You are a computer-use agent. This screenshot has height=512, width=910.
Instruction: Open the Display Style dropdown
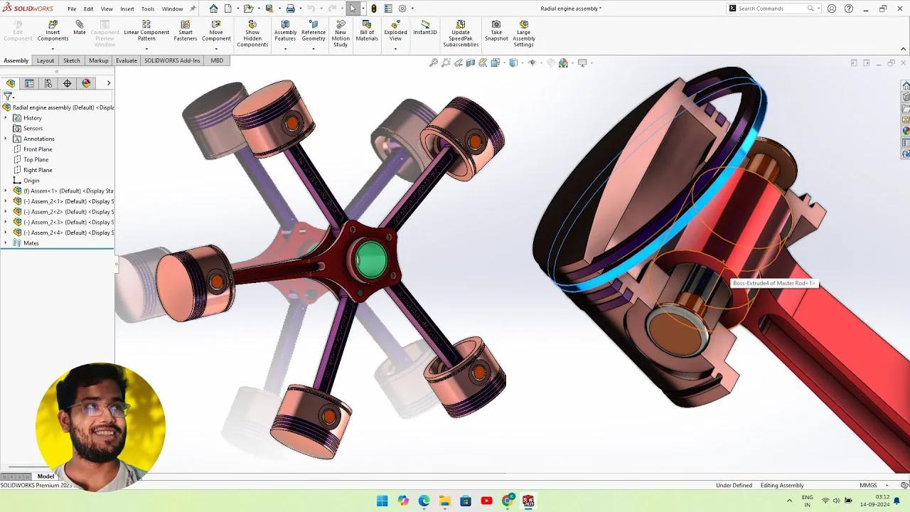coord(521,63)
